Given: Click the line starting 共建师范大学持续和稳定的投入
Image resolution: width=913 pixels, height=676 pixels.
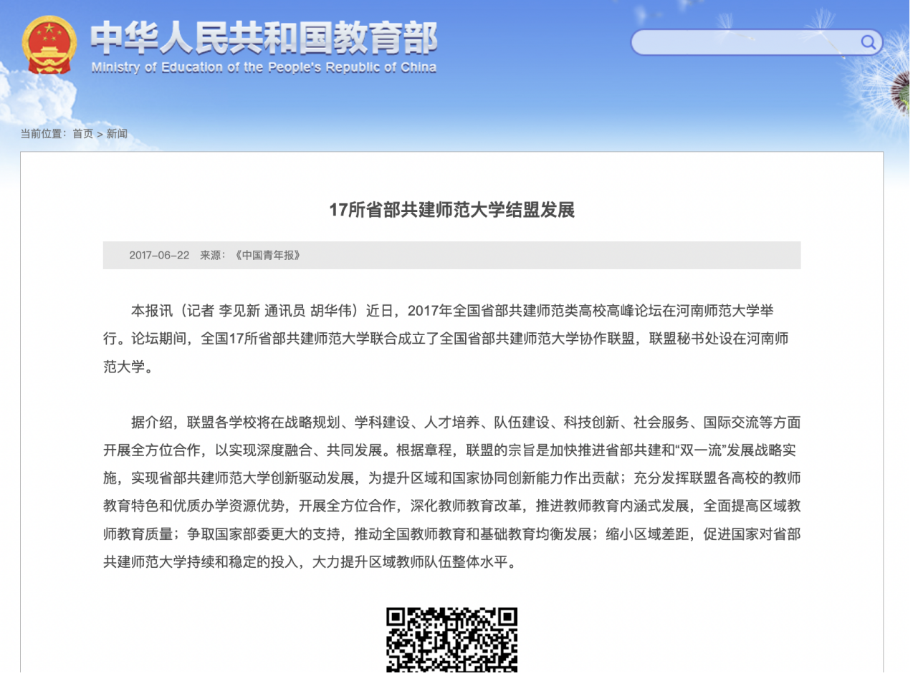Looking at the screenshot, I should [310, 562].
